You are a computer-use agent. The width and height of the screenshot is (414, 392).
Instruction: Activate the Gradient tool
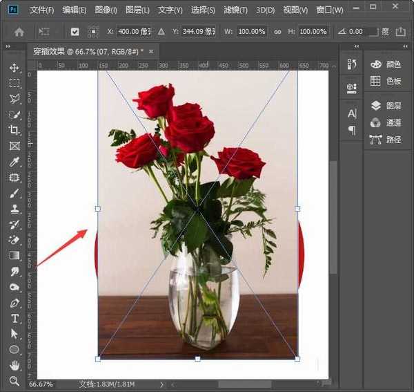tap(14, 256)
